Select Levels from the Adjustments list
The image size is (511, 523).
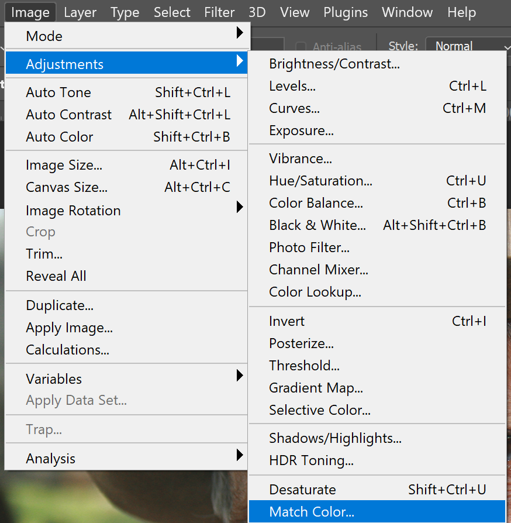coord(377,86)
